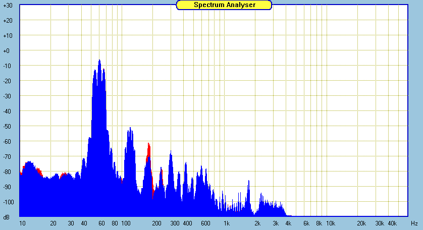Click the 1k frequency axis label
423x230 pixels.
point(227,223)
